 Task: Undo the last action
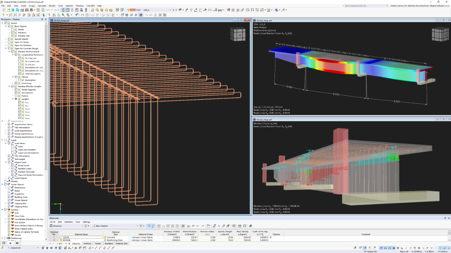coord(48,10)
